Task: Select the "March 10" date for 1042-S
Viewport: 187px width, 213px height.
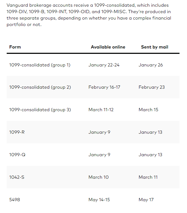Action: (x=98, y=177)
